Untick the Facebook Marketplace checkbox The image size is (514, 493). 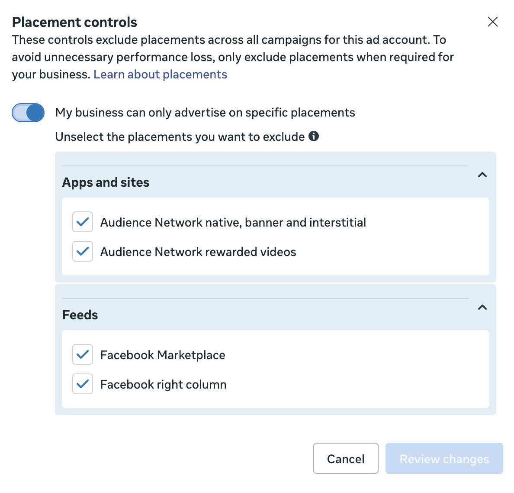[83, 355]
